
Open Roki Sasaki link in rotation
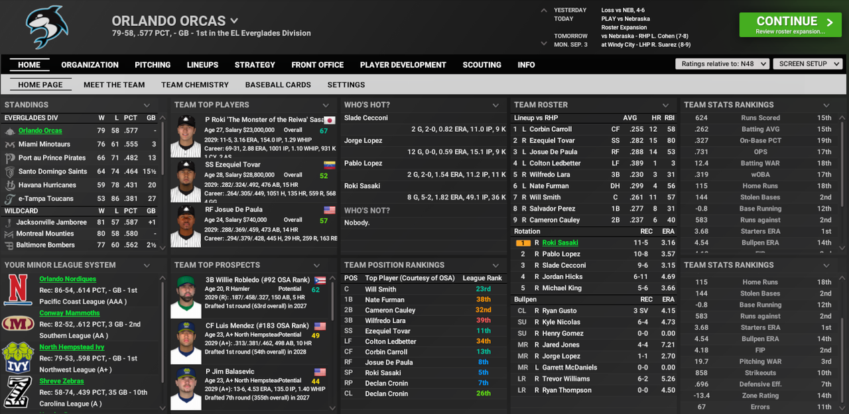click(x=560, y=243)
